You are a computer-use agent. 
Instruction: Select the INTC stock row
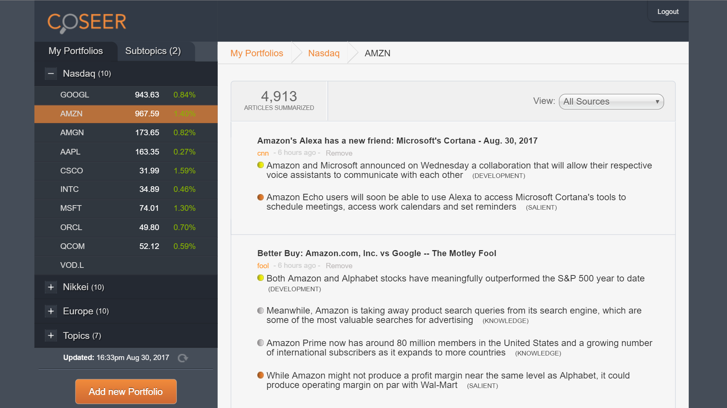click(x=126, y=189)
